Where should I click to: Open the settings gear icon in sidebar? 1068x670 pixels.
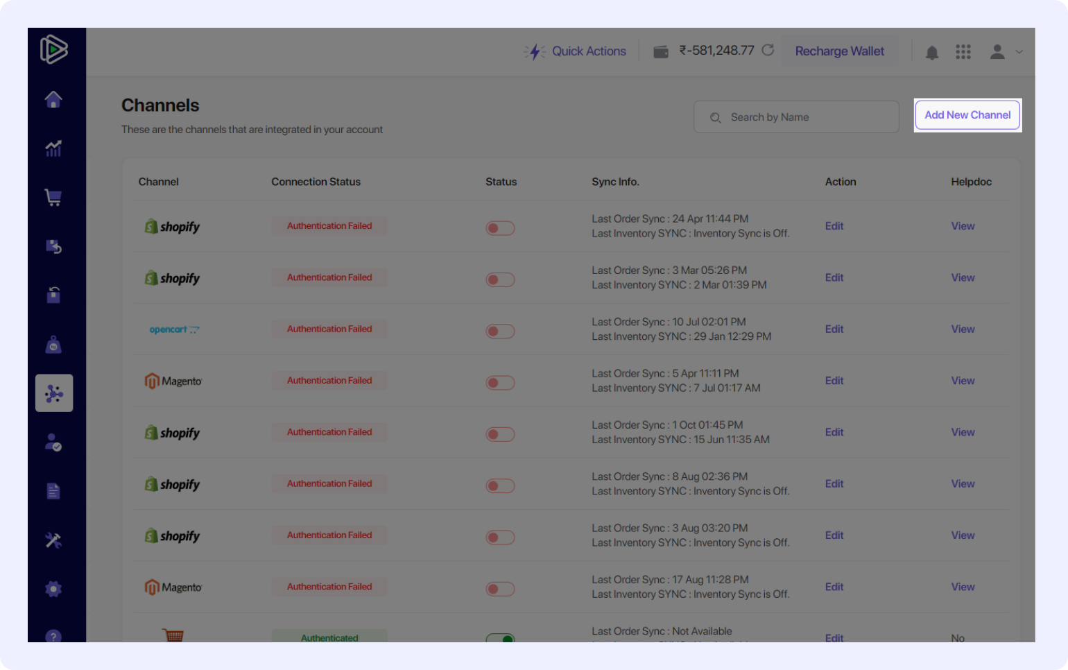(53, 589)
